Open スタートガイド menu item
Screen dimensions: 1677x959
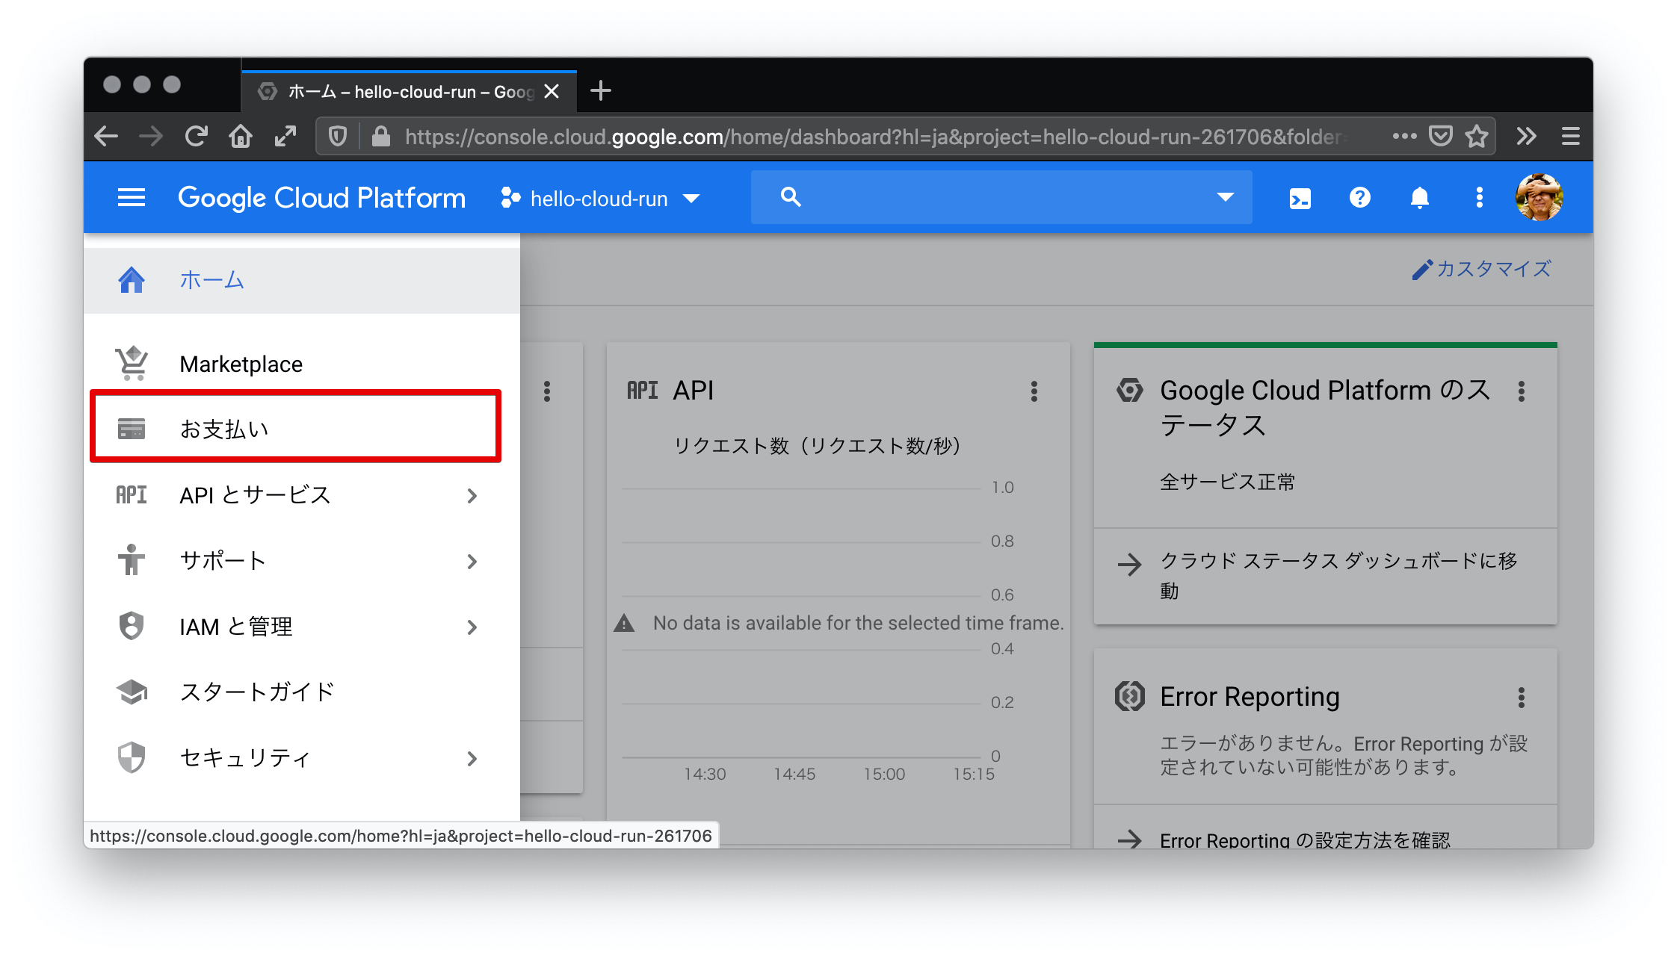pos(302,692)
